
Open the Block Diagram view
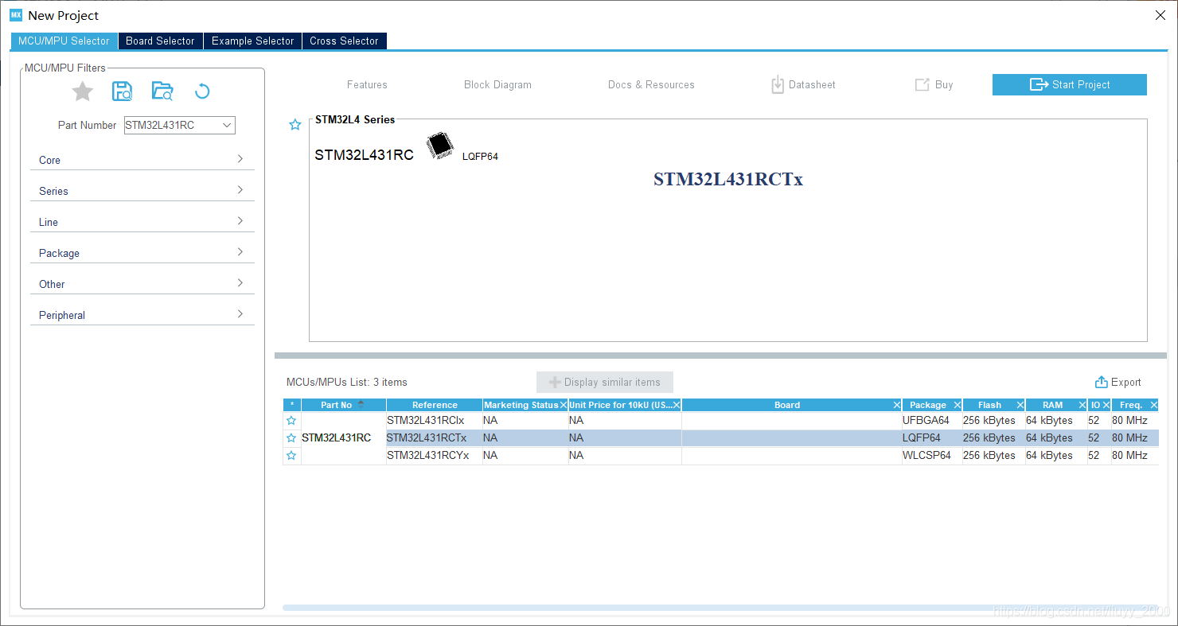497,84
